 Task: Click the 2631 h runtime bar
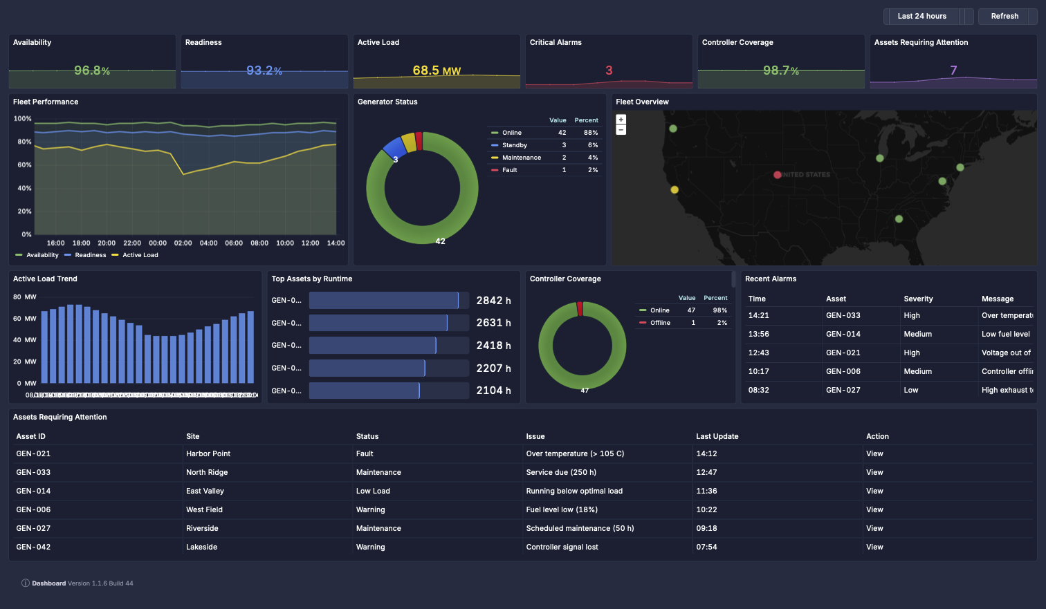tap(378, 323)
